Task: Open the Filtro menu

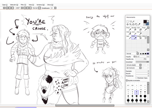Action: 23,5
